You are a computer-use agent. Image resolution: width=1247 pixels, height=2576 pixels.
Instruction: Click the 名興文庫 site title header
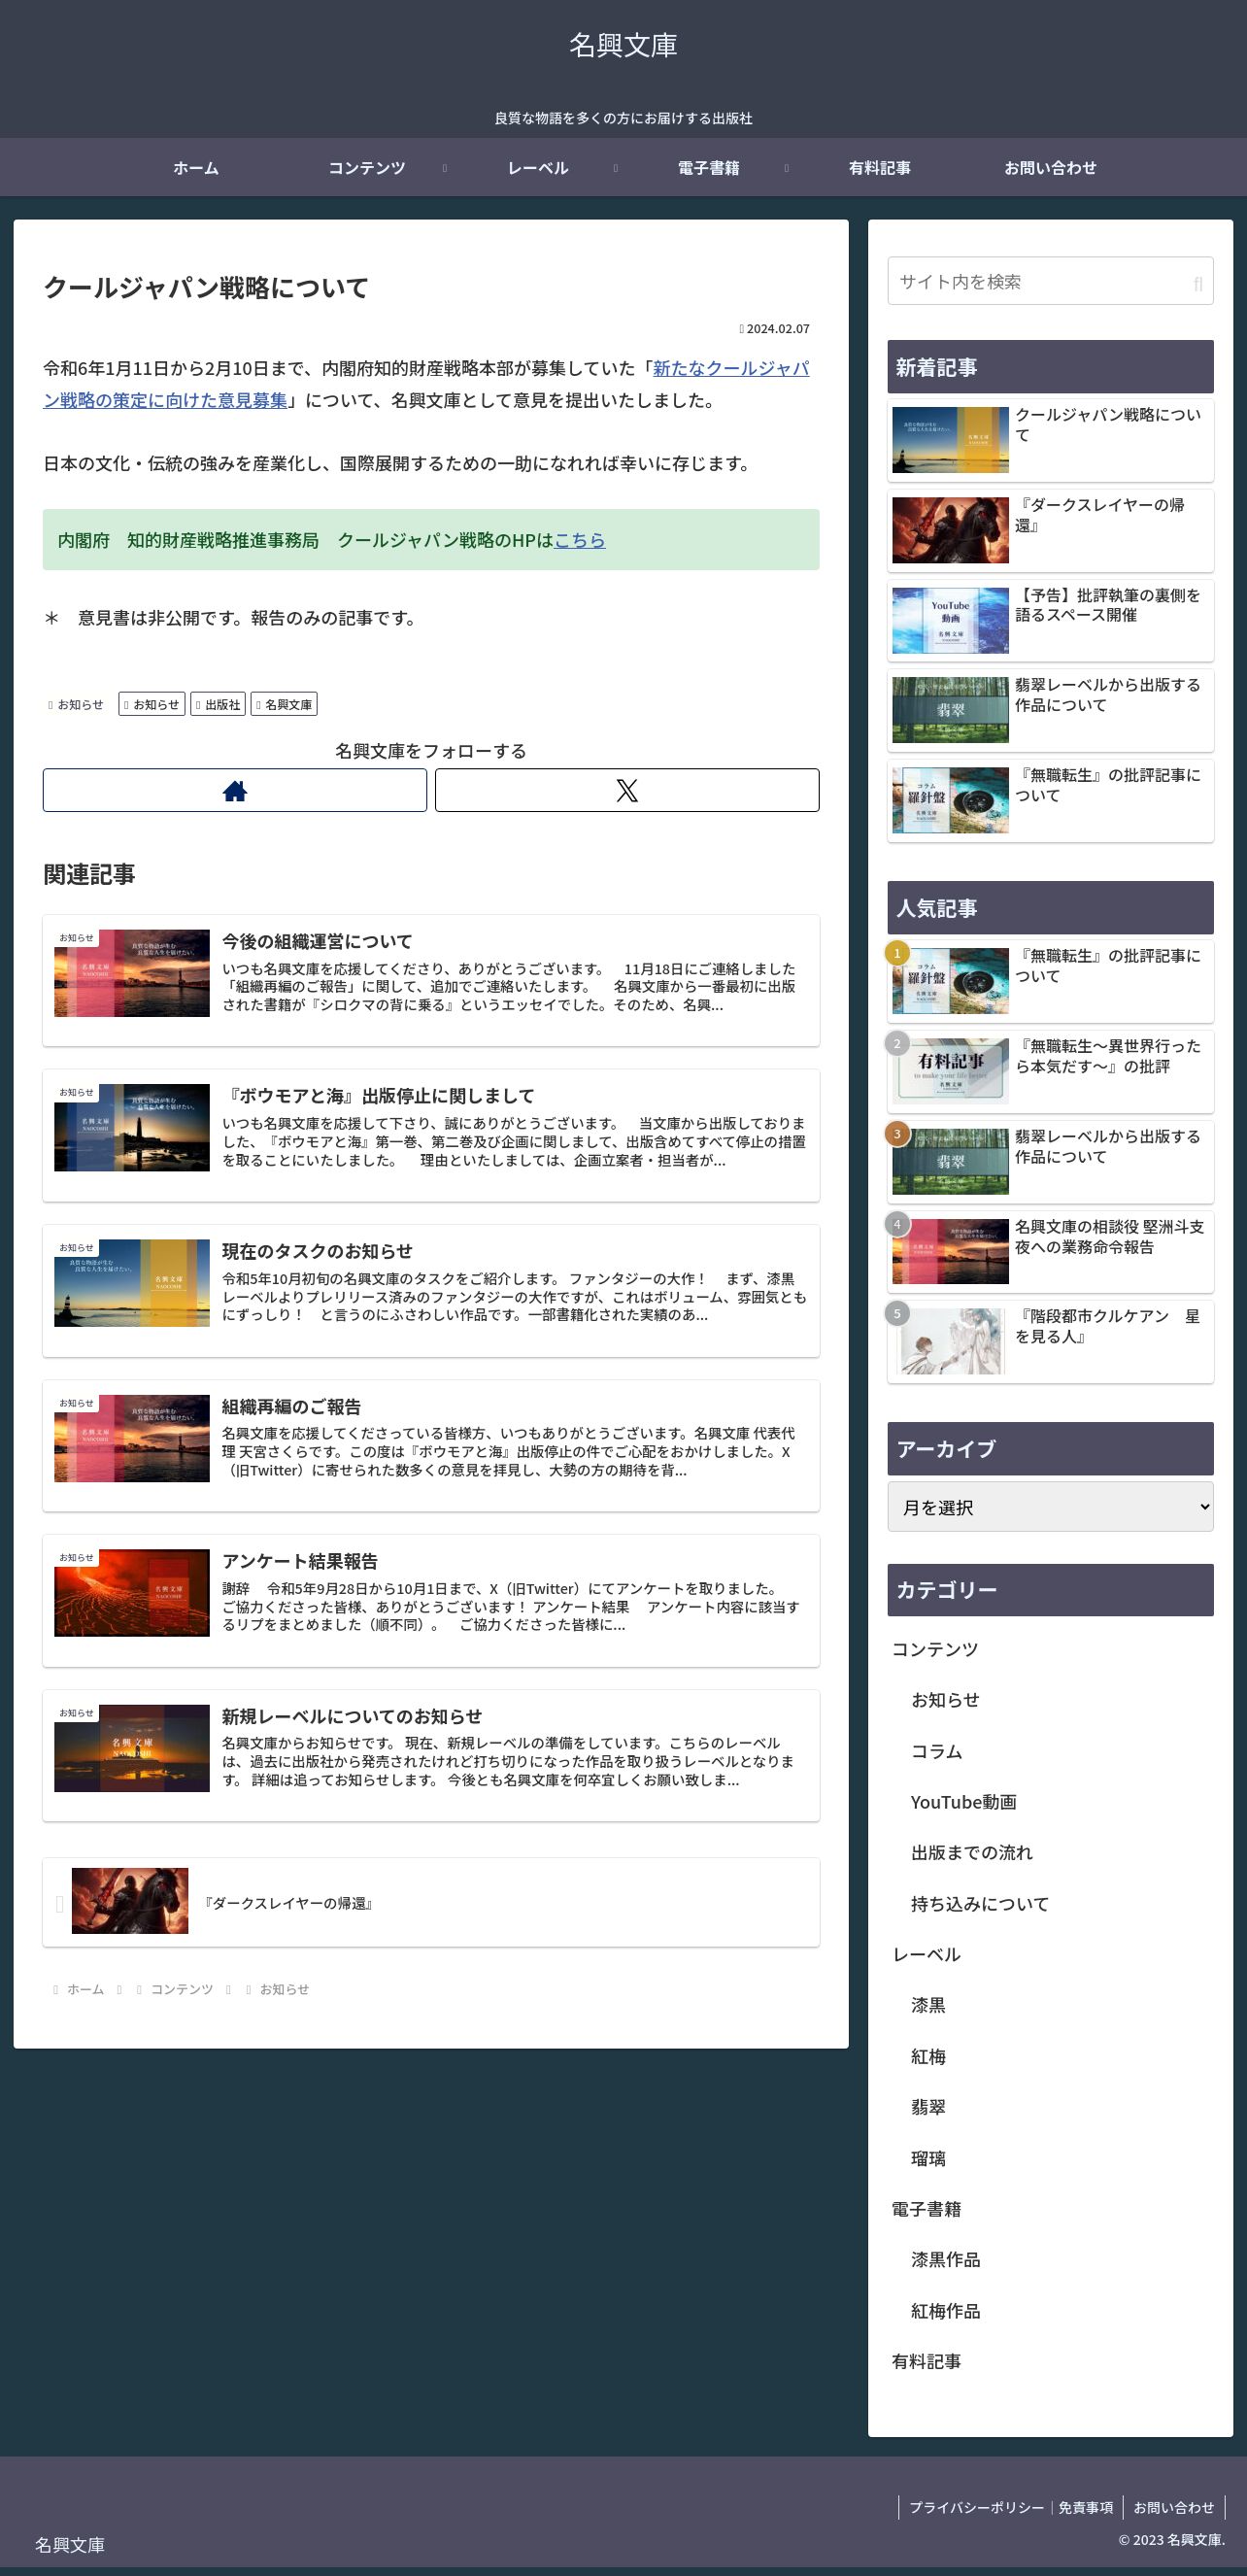tap(623, 45)
